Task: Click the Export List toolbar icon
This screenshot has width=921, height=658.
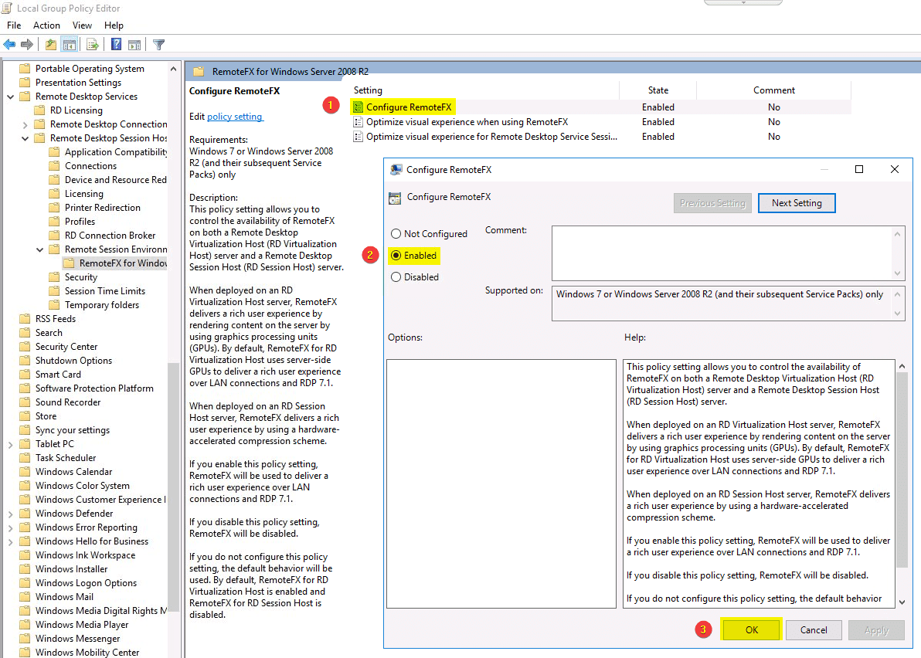Action: pos(92,44)
